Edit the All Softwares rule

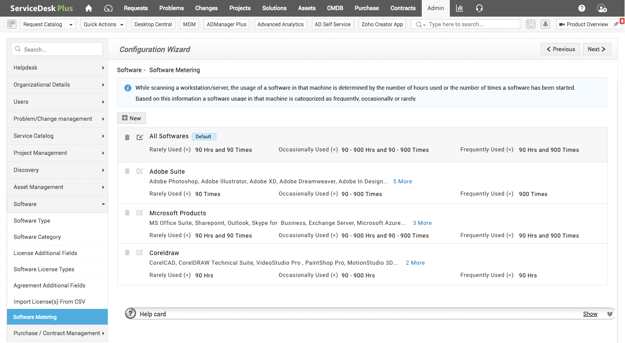click(140, 137)
